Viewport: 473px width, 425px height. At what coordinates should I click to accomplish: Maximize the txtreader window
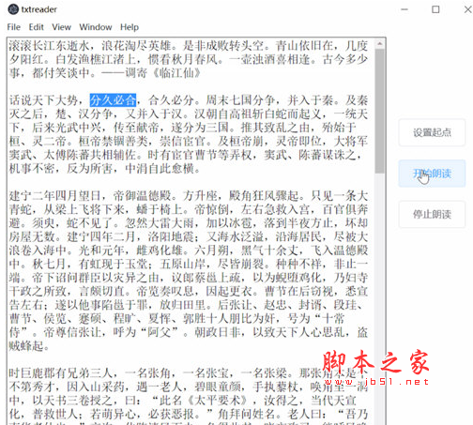coord(435,9)
